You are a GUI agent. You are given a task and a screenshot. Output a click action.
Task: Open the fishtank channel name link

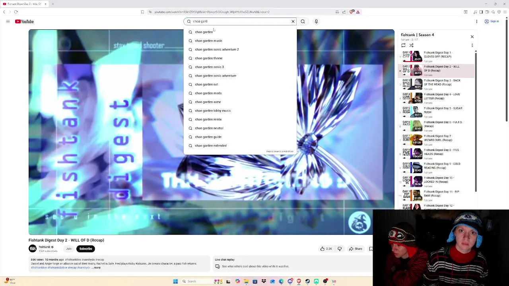coord(45,247)
